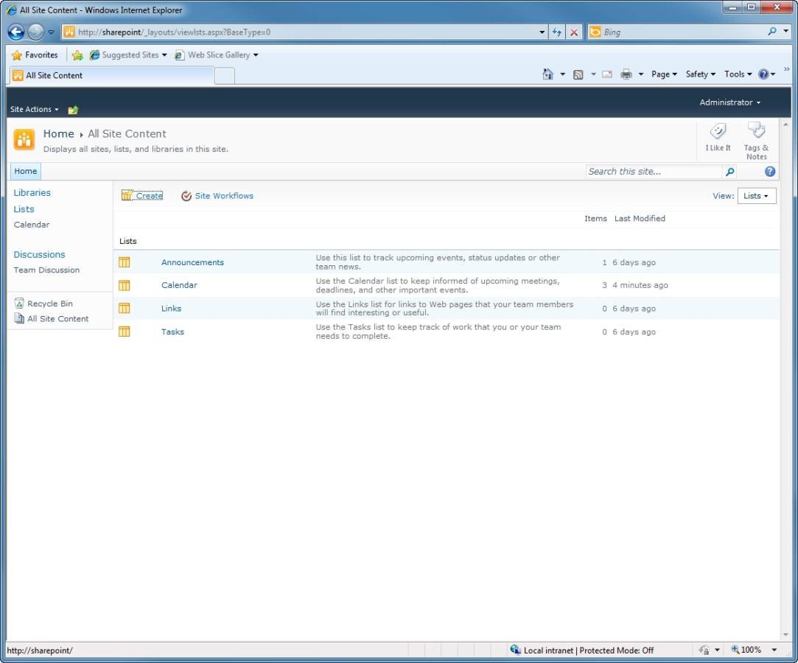Select the Home navigation tab
This screenshot has height=663, width=798.
tap(26, 172)
